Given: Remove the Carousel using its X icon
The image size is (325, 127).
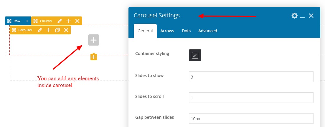Looking at the screenshot, I should [66, 30].
